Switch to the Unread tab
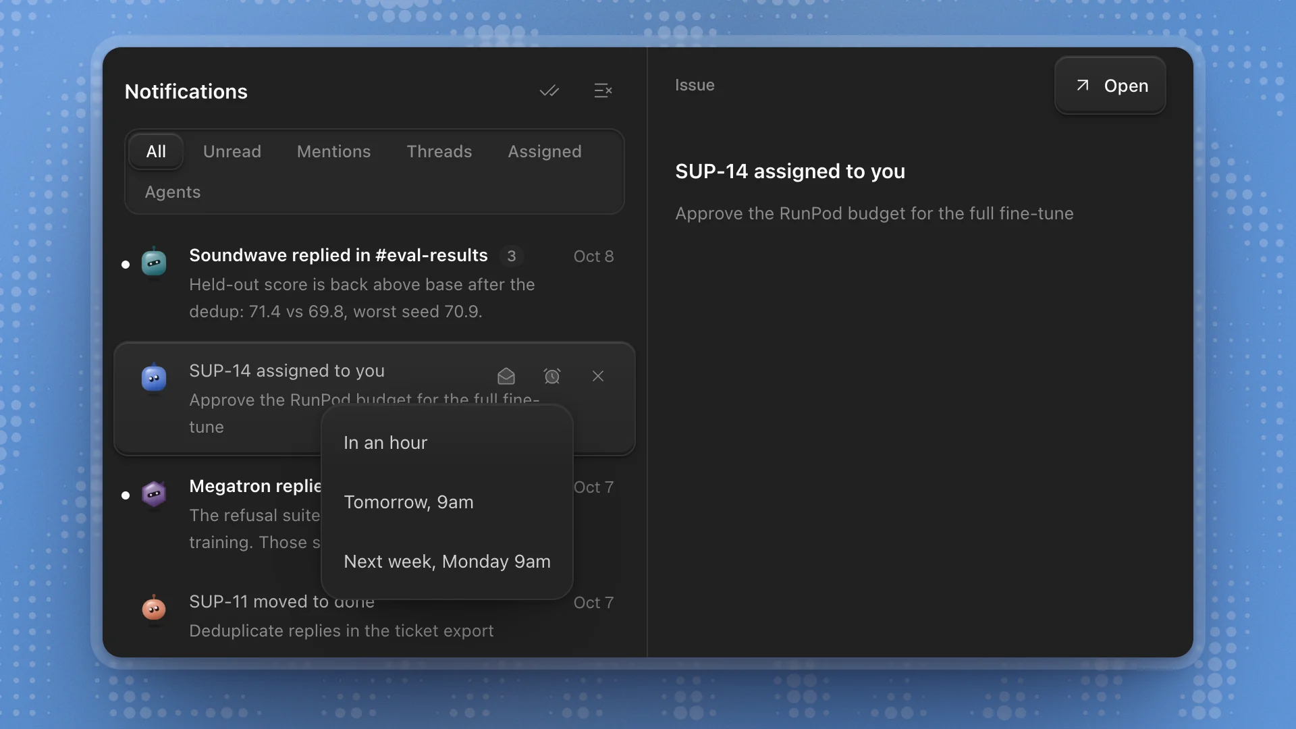Image resolution: width=1296 pixels, height=729 pixels. [x=232, y=151]
